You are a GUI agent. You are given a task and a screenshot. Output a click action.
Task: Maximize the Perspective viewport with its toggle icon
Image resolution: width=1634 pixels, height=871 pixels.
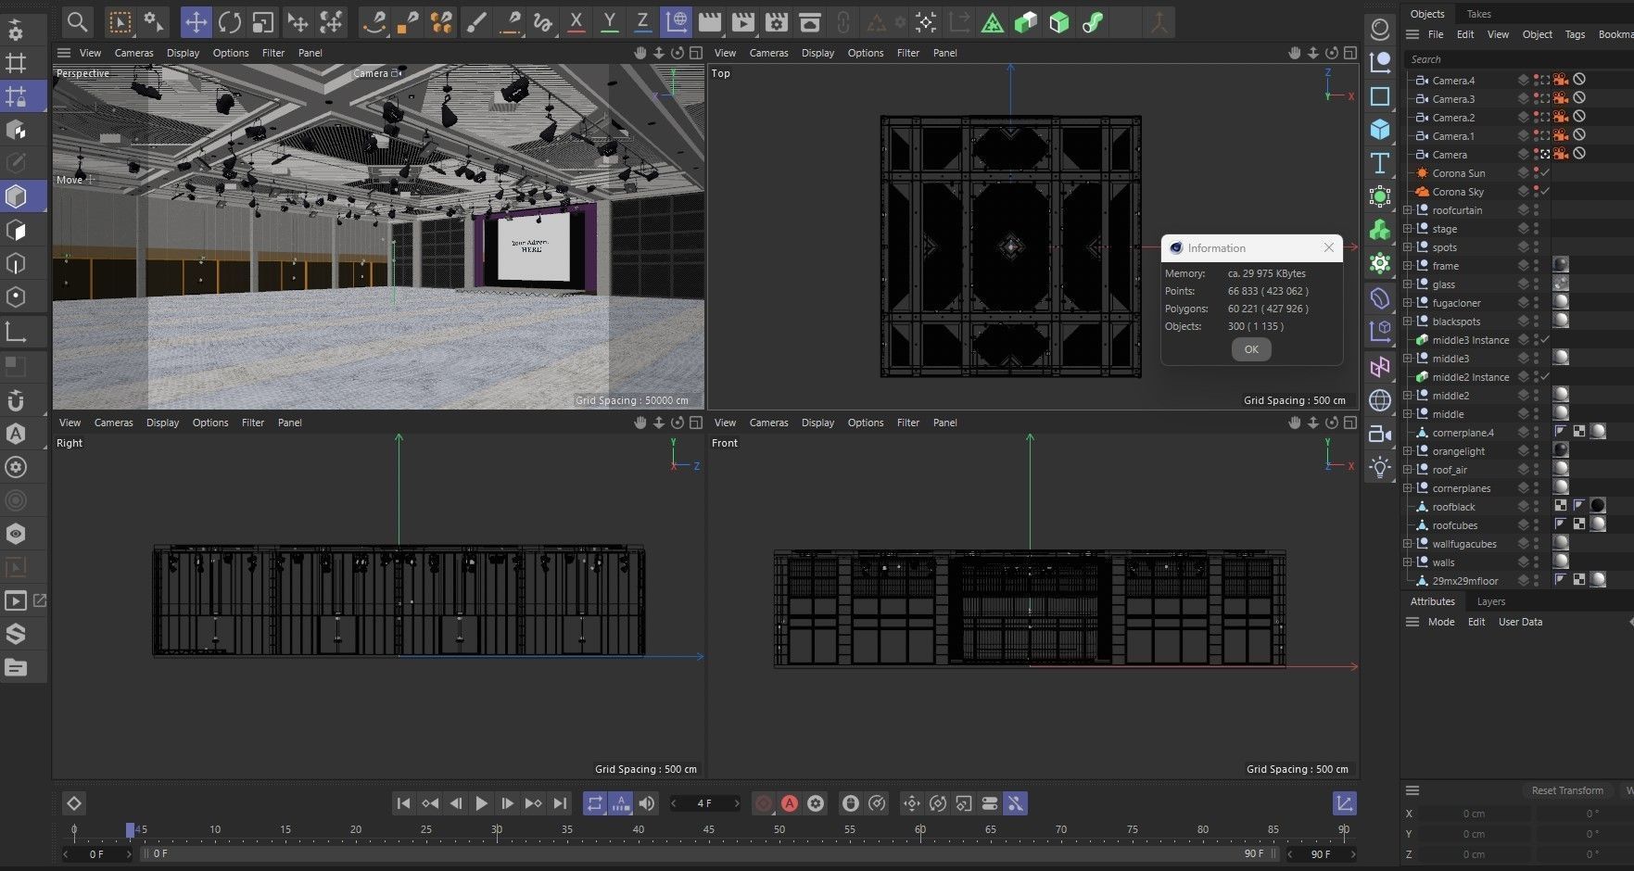pyautogui.click(x=696, y=53)
